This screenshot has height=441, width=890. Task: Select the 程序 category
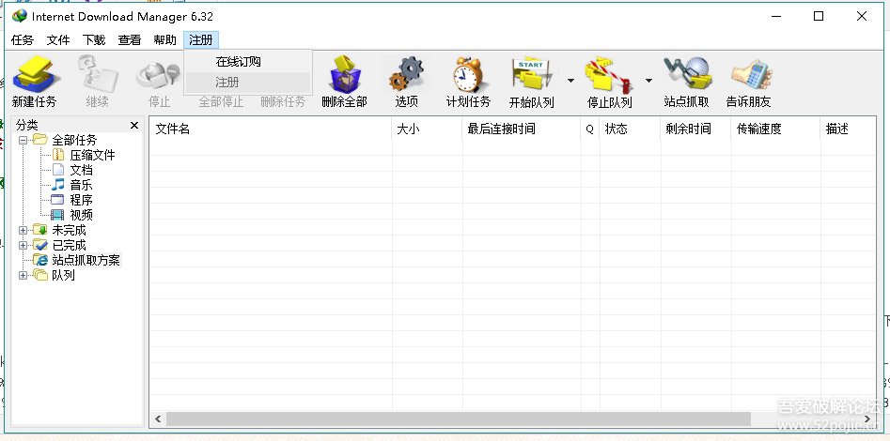(81, 200)
